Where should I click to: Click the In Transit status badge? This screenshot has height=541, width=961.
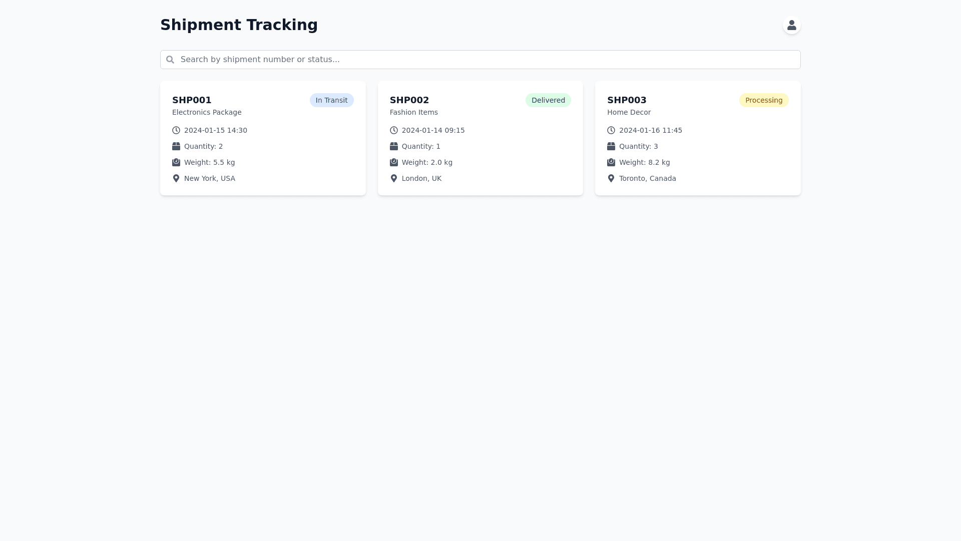331,100
